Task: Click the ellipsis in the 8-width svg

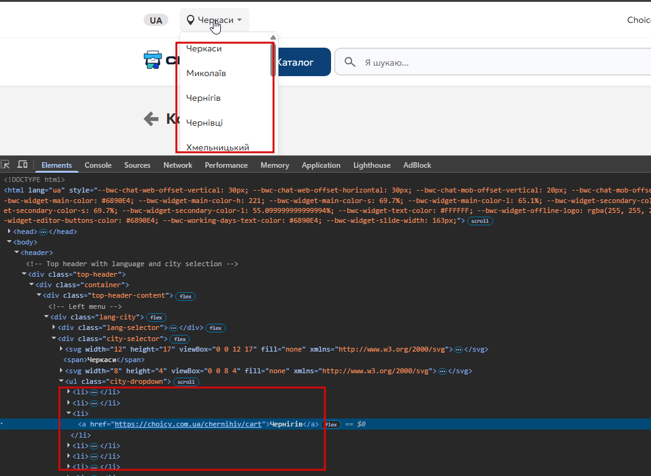Action: pyautogui.click(x=442, y=371)
